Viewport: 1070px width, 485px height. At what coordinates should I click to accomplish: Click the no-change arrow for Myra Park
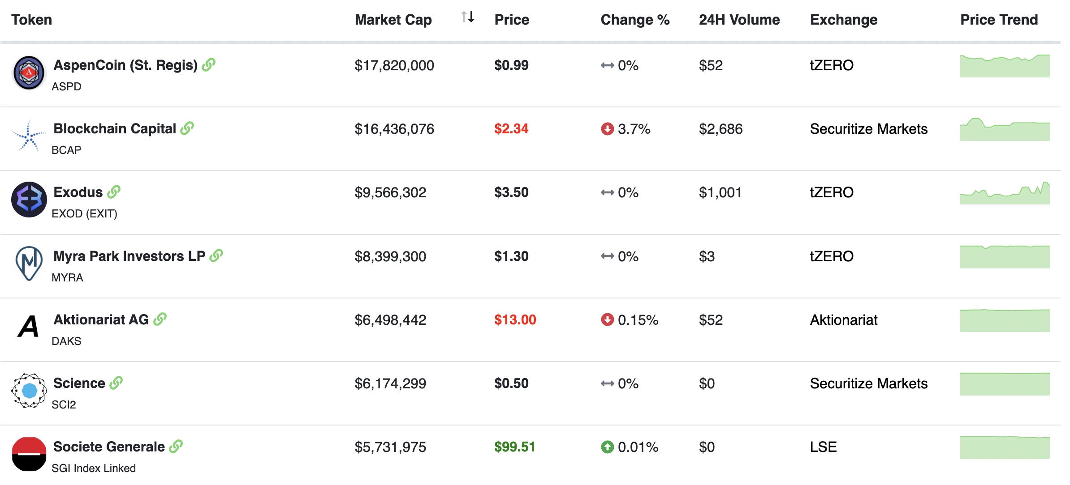tap(607, 256)
